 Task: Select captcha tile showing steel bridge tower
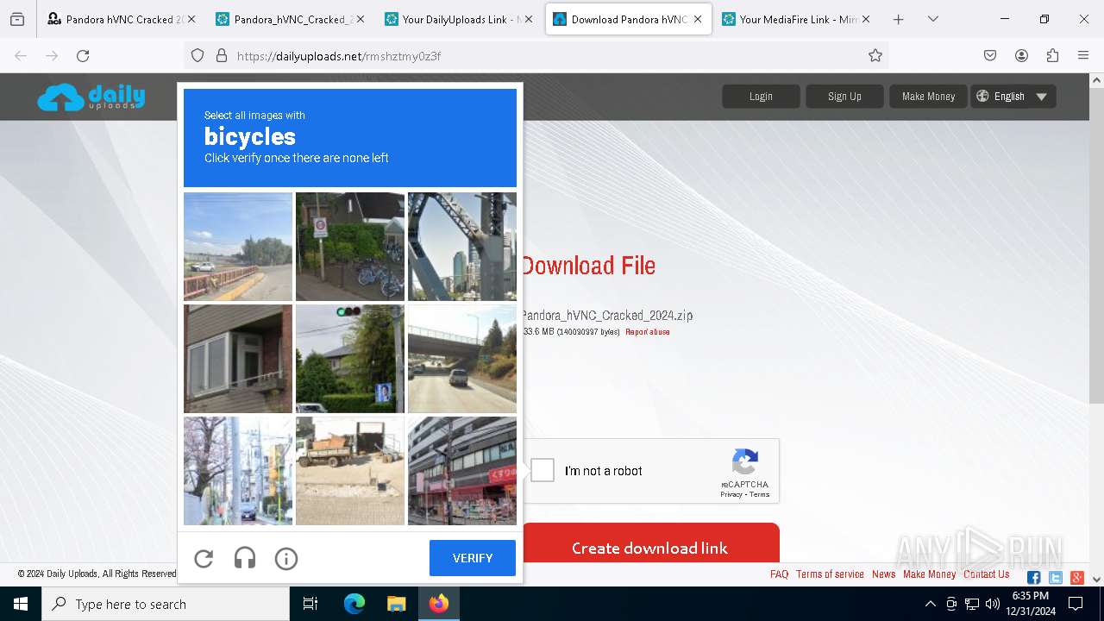(462, 247)
